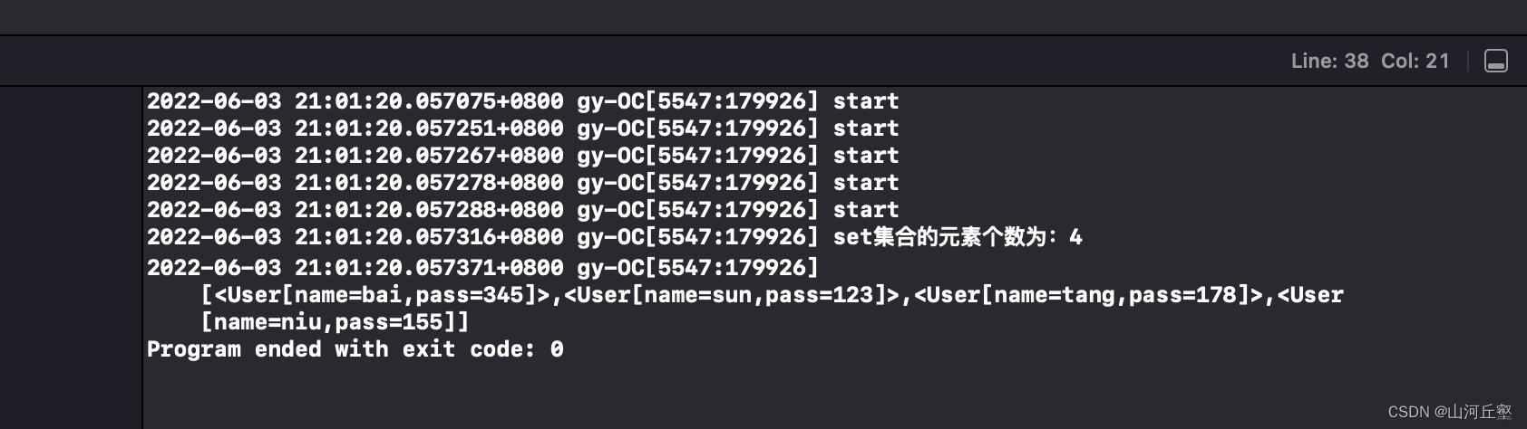Image resolution: width=1527 pixels, height=429 pixels.
Task: Click the start line stamped 20.057288
Action: 522,210
